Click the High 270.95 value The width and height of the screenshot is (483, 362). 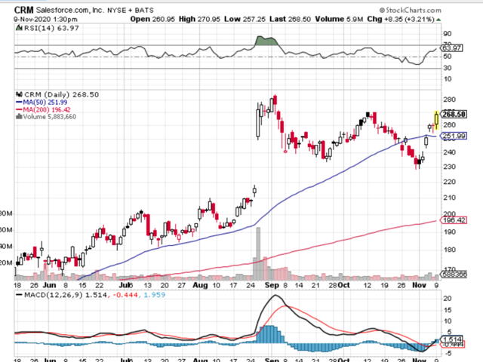[199, 19]
